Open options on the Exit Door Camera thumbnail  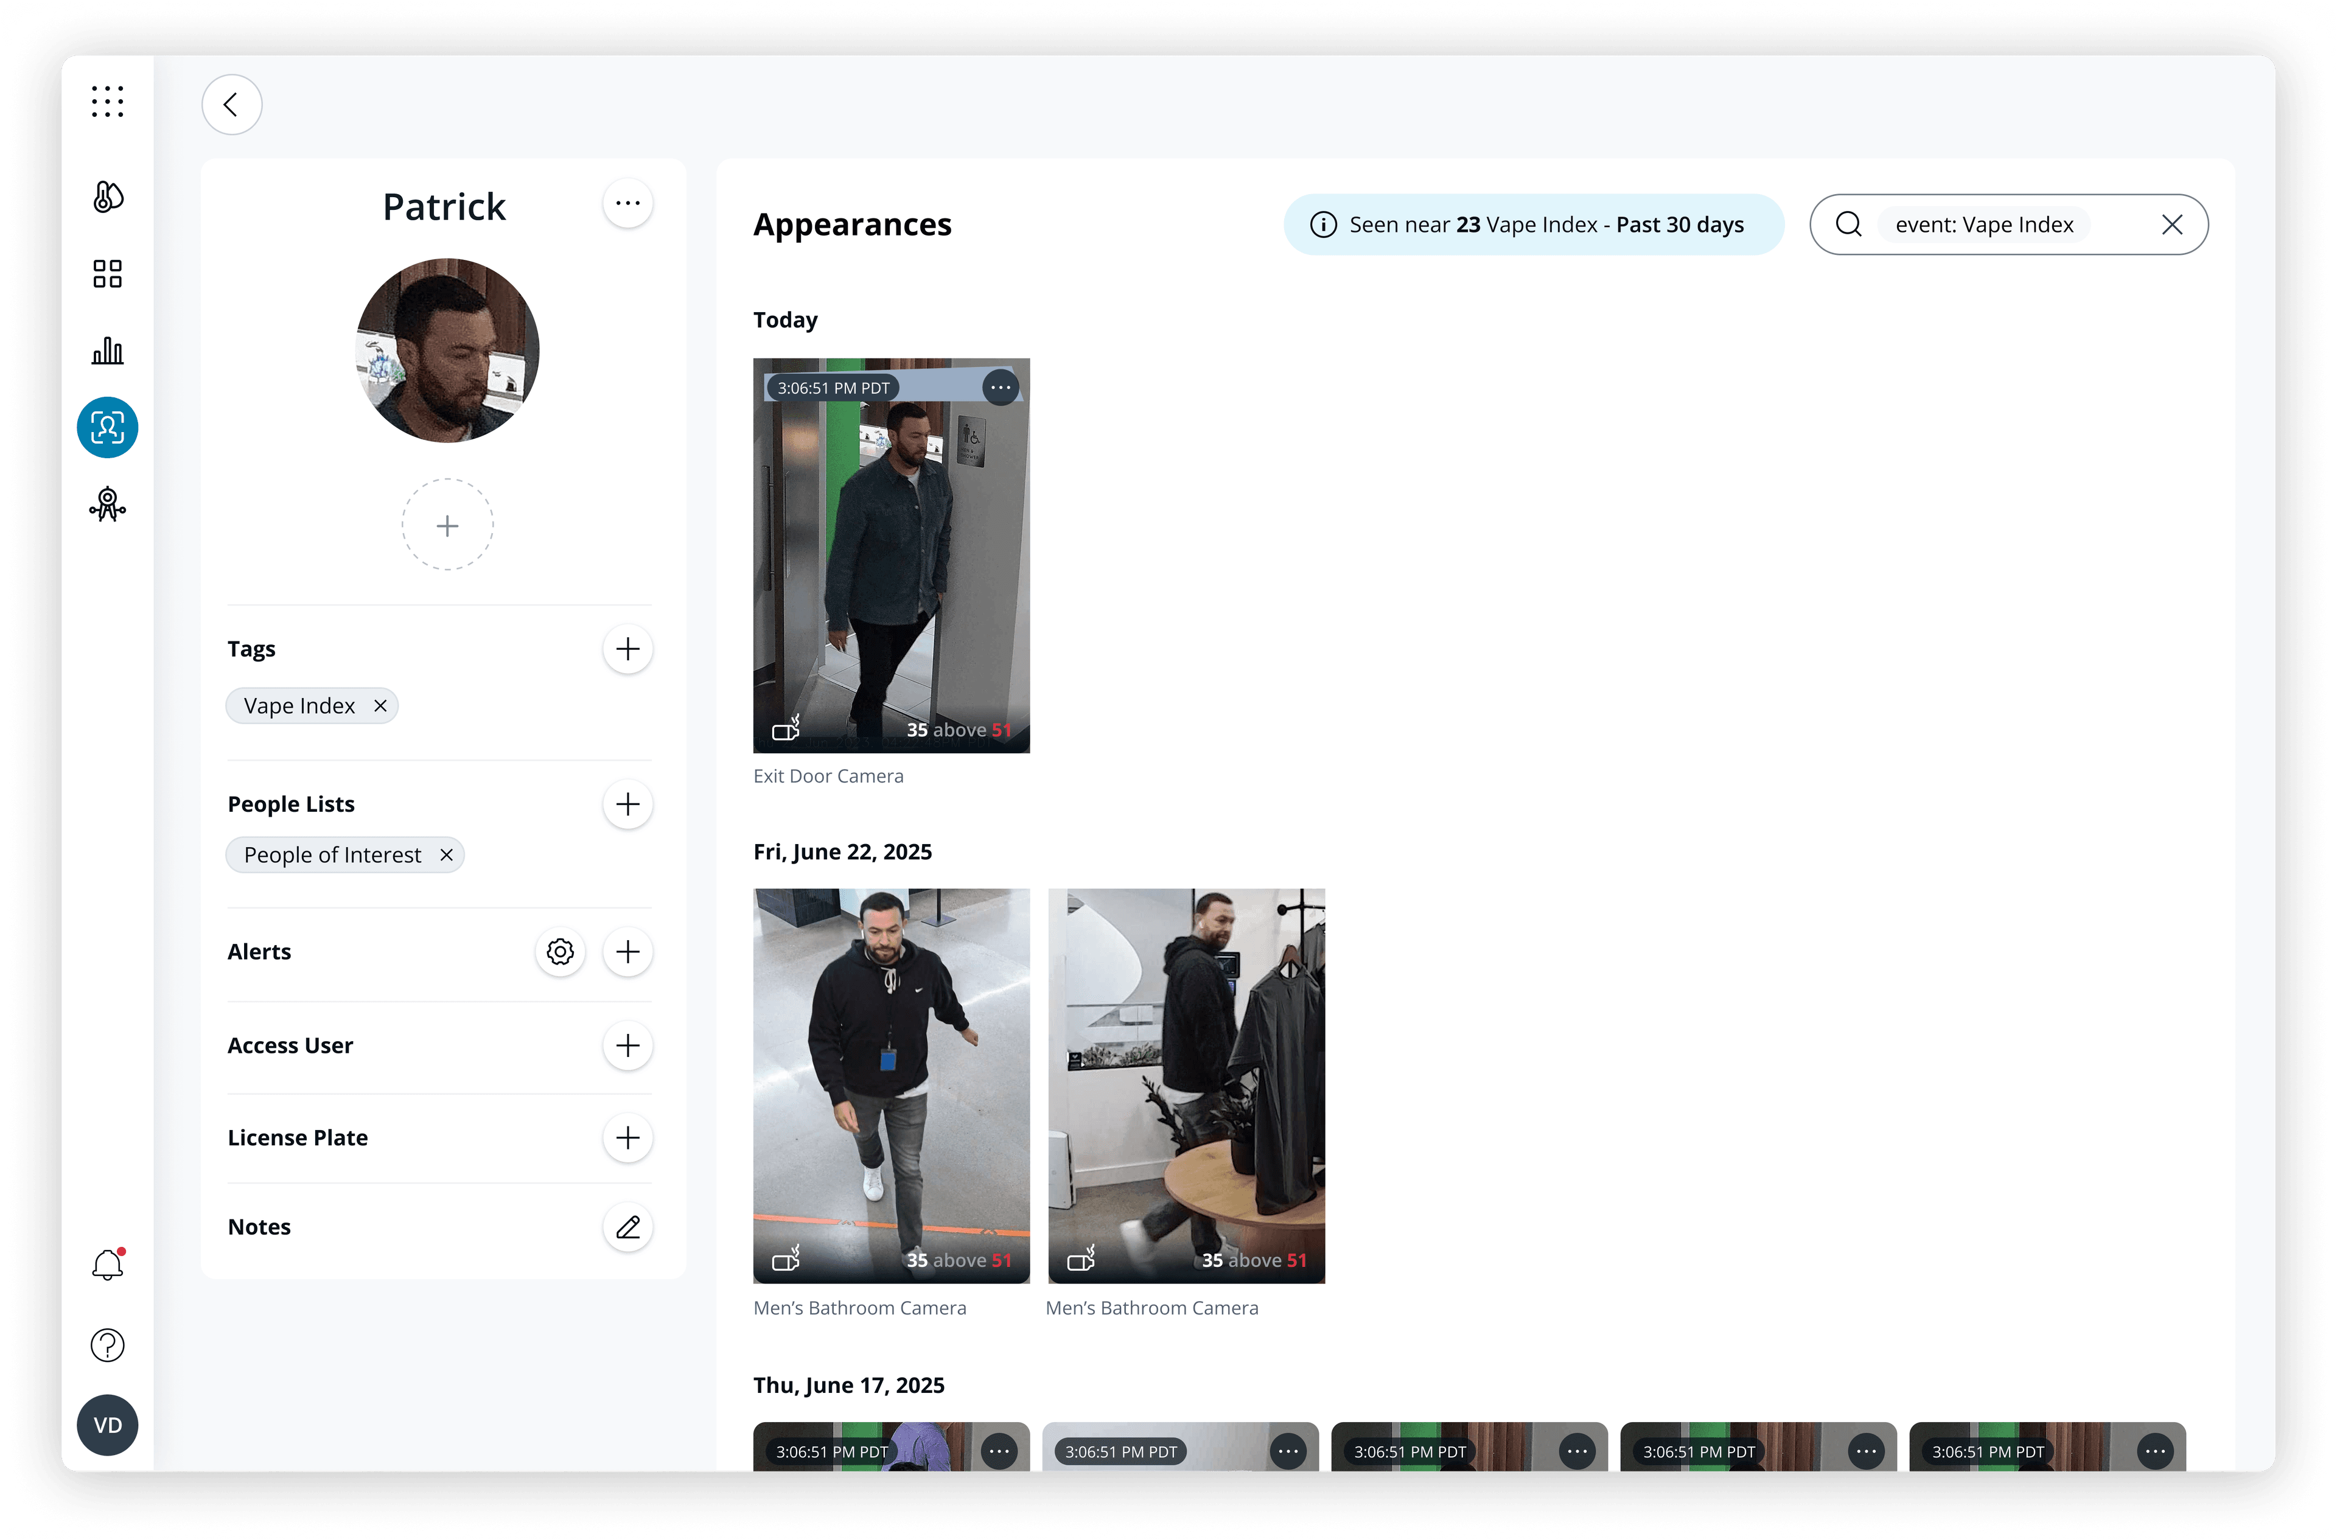[1001, 387]
